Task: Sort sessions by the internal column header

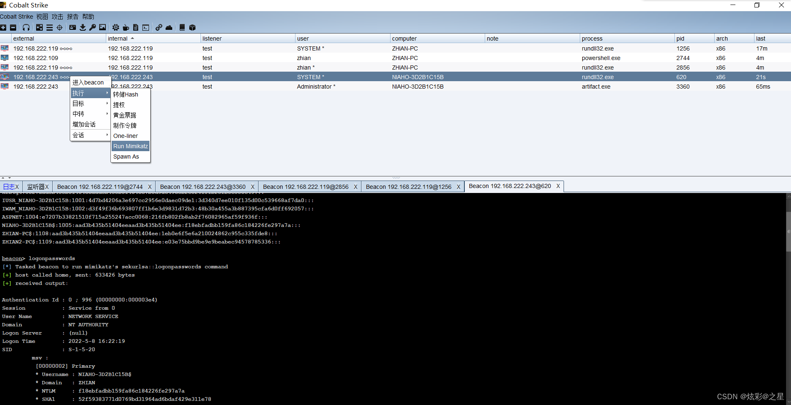Action: pos(153,39)
